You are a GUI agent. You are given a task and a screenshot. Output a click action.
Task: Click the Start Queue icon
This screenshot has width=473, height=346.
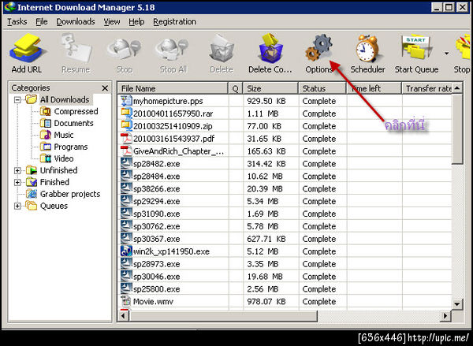click(417, 48)
